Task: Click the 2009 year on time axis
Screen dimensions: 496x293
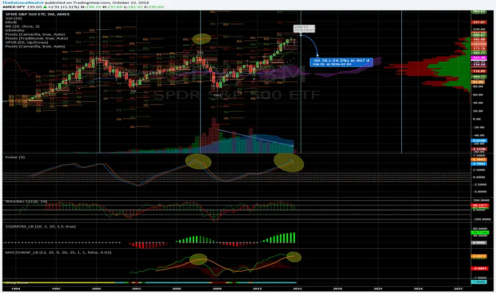Action: pyautogui.click(x=217, y=289)
